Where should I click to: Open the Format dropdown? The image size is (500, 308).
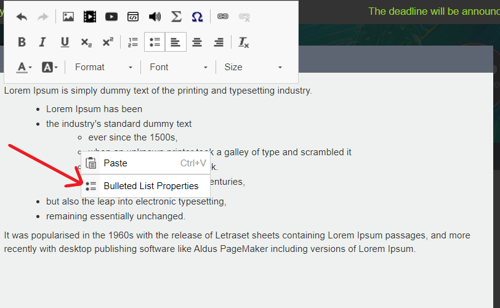pyautogui.click(x=103, y=67)
